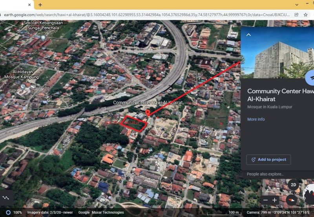The height and width of the screenshot is (217, 314).
Task: Bookmark this page with the star icon
Action: tap(306, 15)
